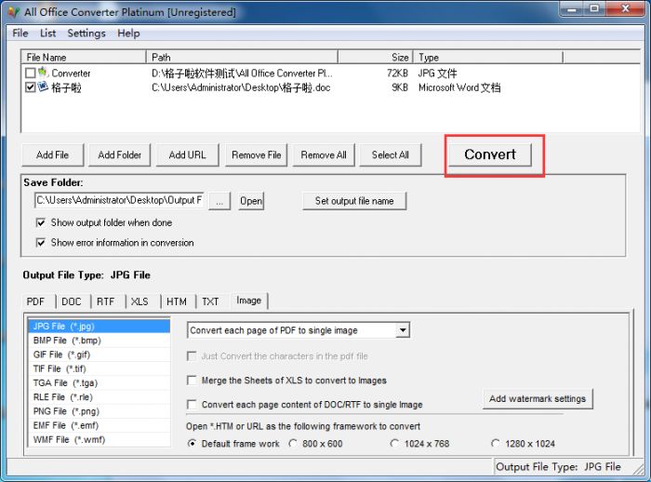Click the Add Folder button
This screenshot has width=651, height=482.
120,155
